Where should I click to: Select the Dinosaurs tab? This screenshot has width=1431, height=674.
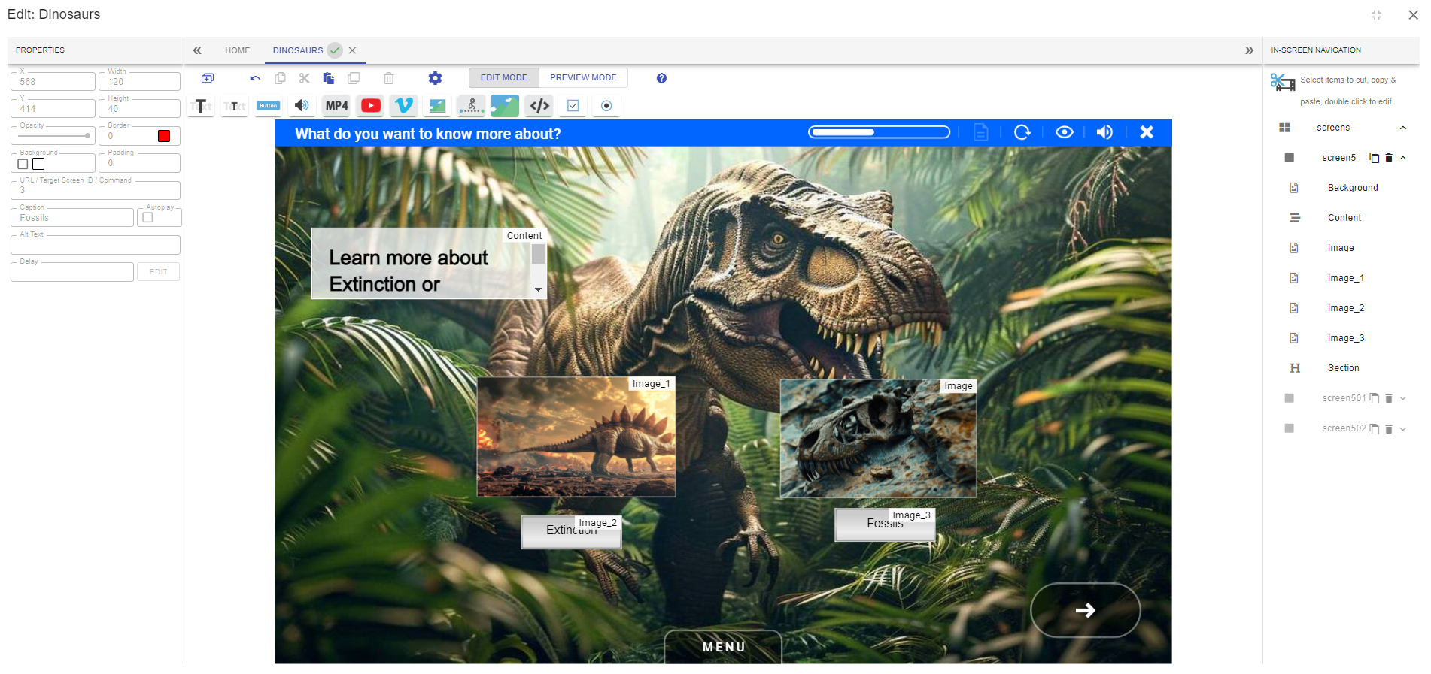point(298,50)
